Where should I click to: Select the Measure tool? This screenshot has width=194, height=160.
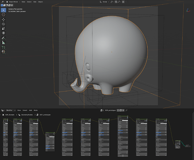tap(4, 43)
